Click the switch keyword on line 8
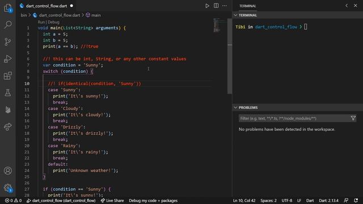363x204 pixels. 50,71
